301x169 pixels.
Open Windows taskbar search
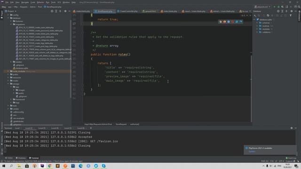click(x=11, y=166)
